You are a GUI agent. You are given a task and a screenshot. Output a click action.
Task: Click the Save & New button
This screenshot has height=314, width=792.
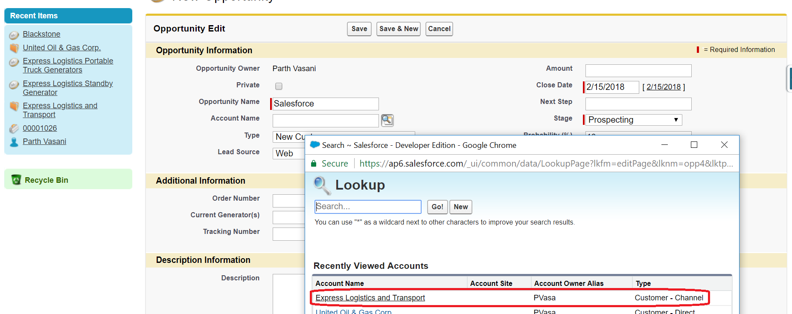point(399,29)
